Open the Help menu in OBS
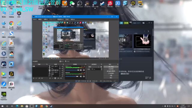This screenshot has height=108, width=192. [x=73, y=19]
